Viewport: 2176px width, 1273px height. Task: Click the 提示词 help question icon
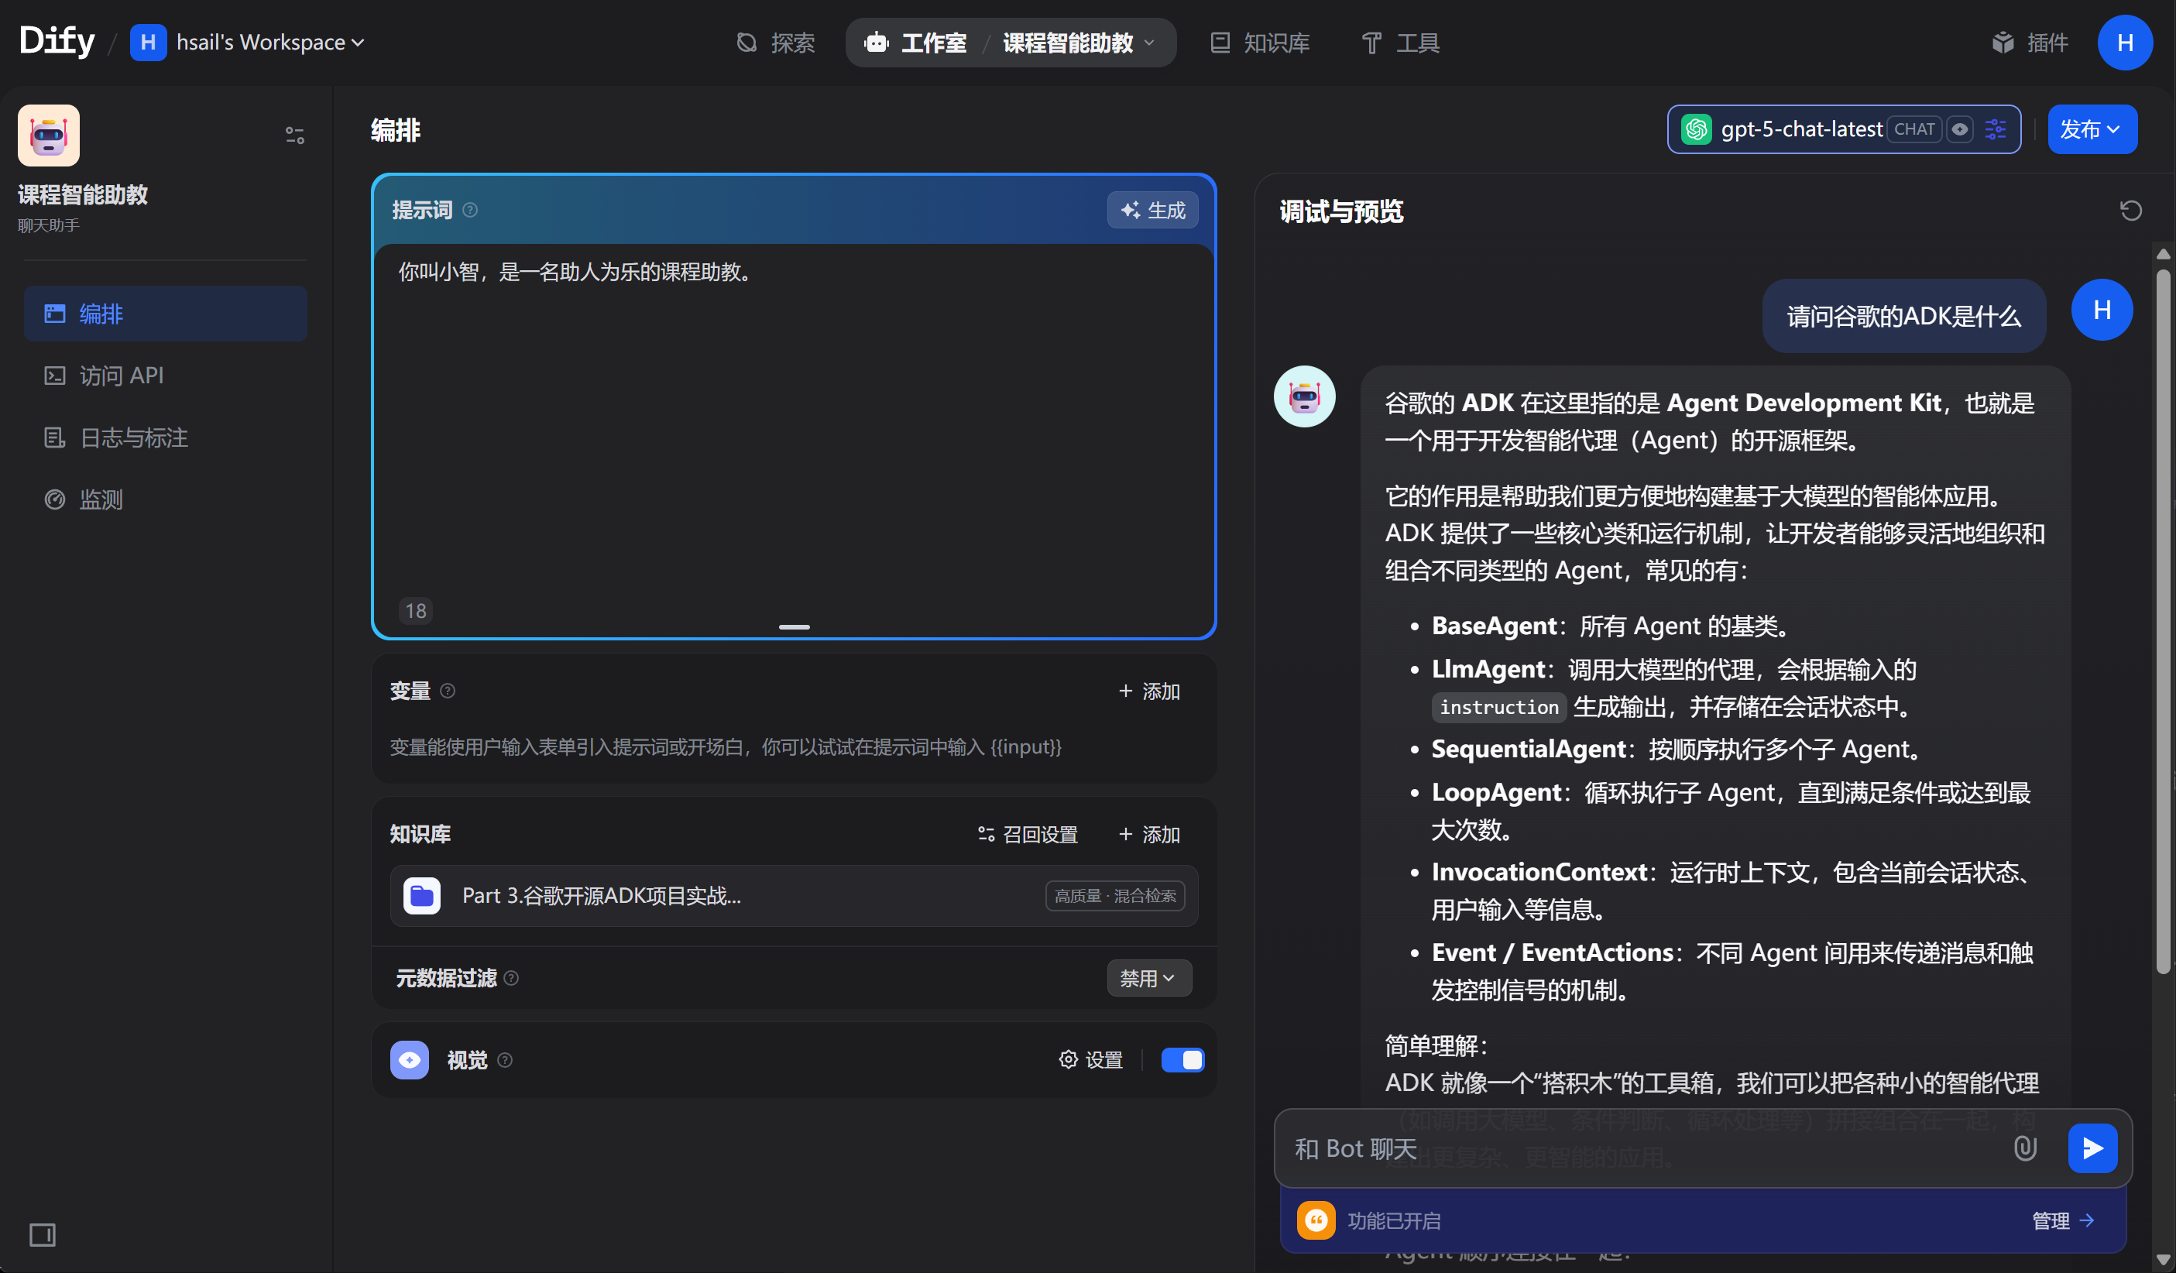pyautogui.click(x=470, y=210)
